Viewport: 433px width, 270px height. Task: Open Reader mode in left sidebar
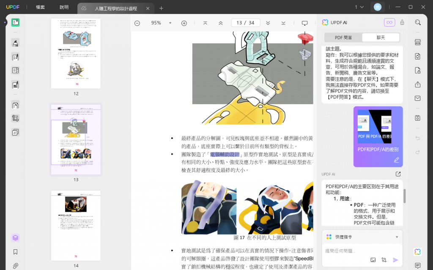[x=16, y=22]
